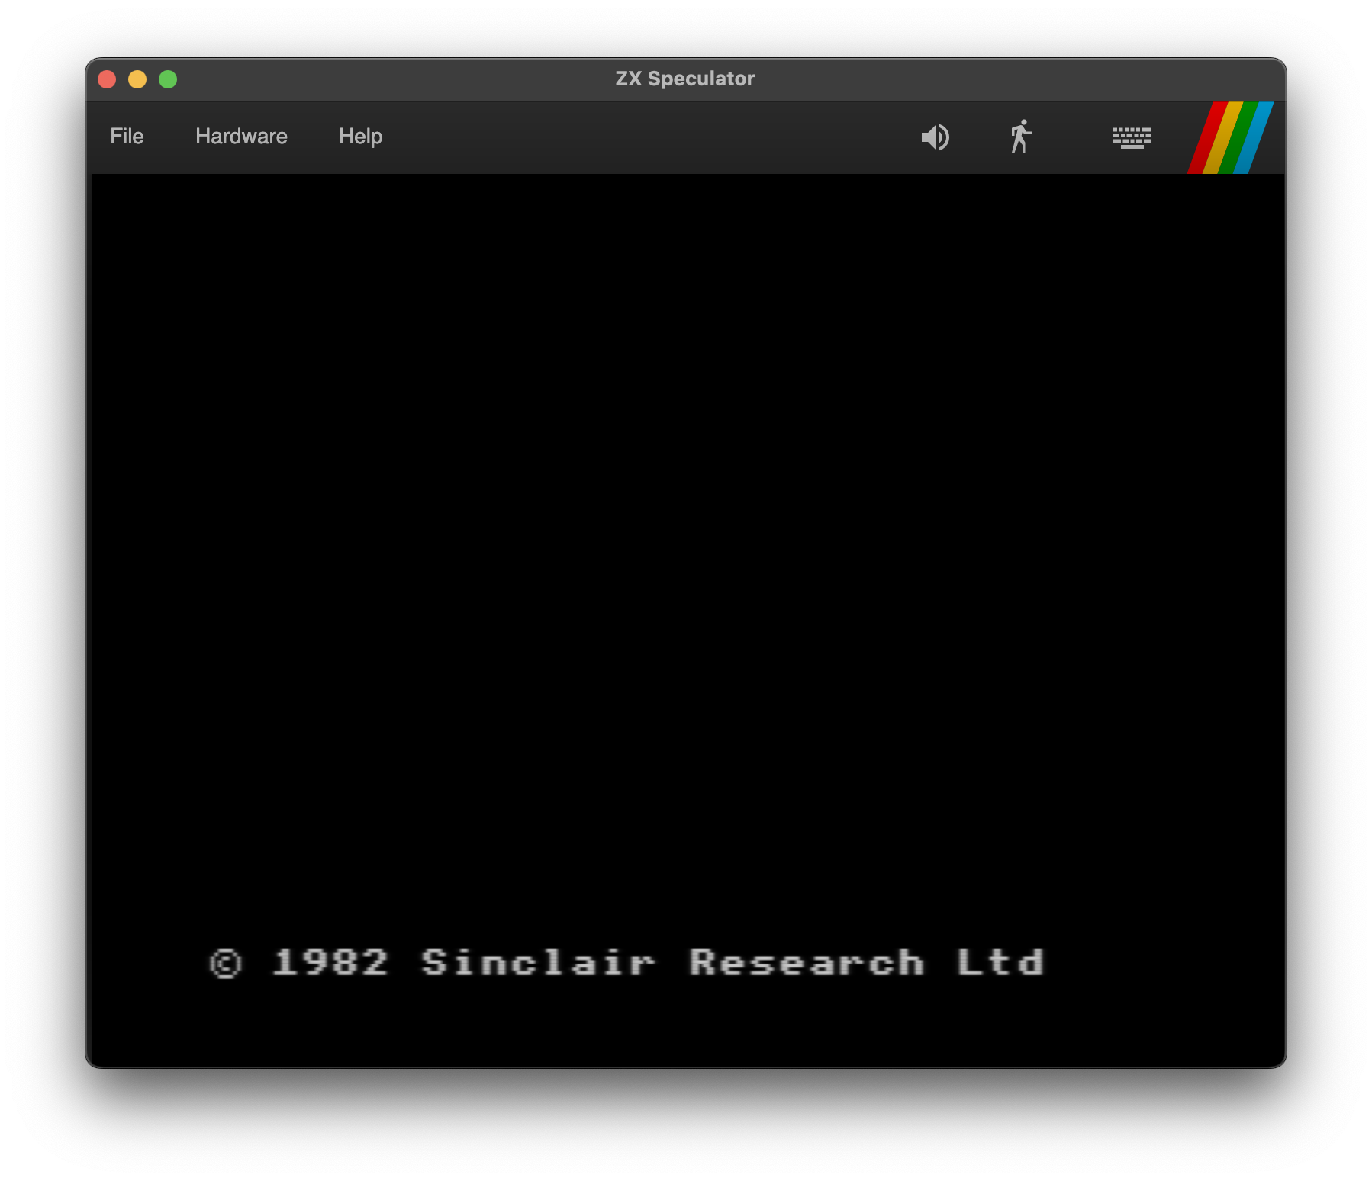The image size is (1372, 1181).
Task: Click the Spectrum rainbow stripes logo
Action: click(x=1230, y=137)
